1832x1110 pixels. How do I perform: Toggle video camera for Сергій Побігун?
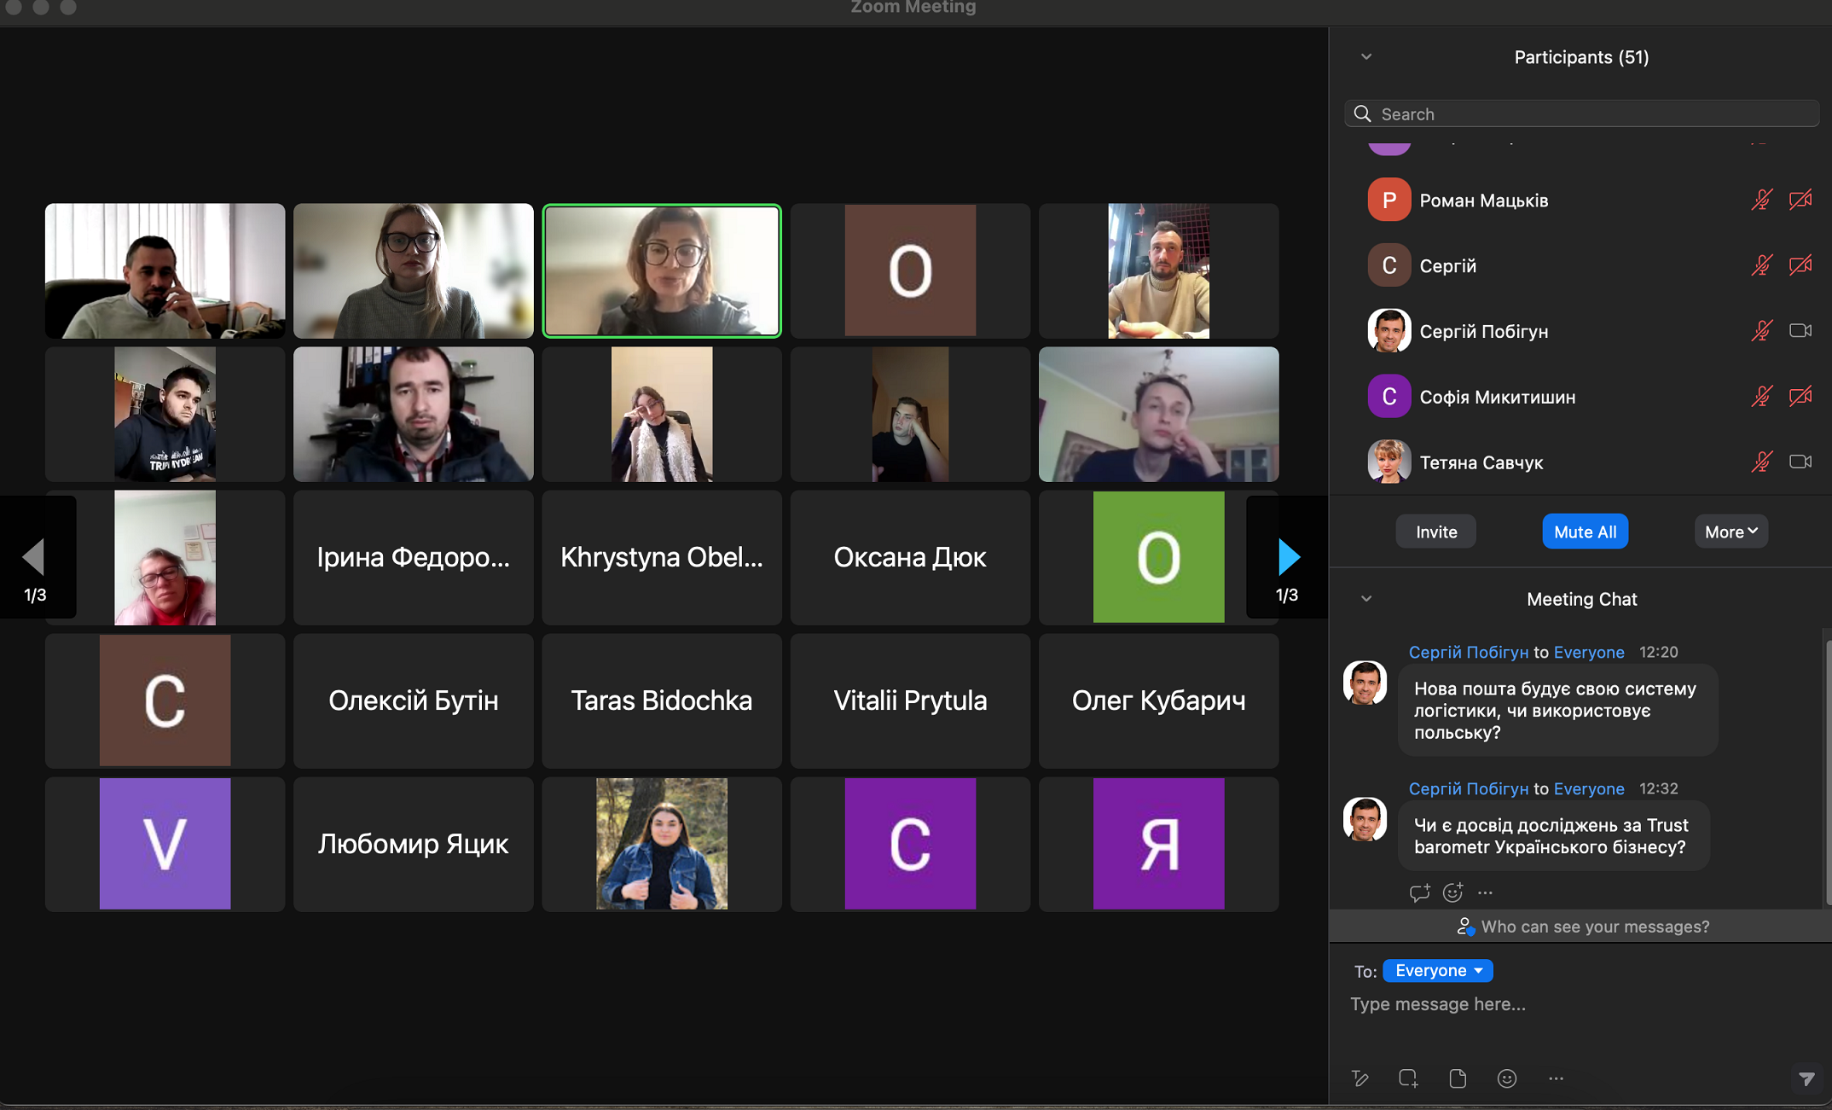coord(1800,331)
